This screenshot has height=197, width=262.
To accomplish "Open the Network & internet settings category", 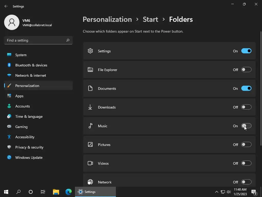I will pos(31,75).
